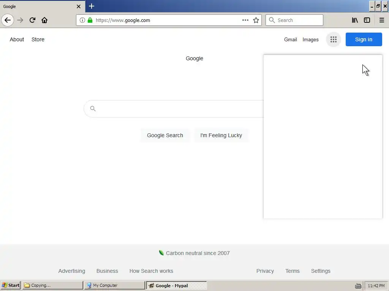
Task: Go to Gmail
Action: point(291,39)
